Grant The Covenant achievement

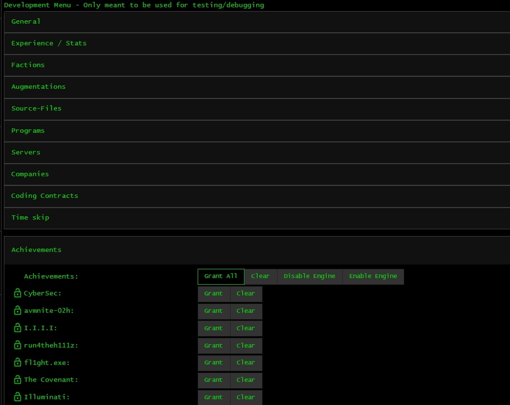click(214, 380)
